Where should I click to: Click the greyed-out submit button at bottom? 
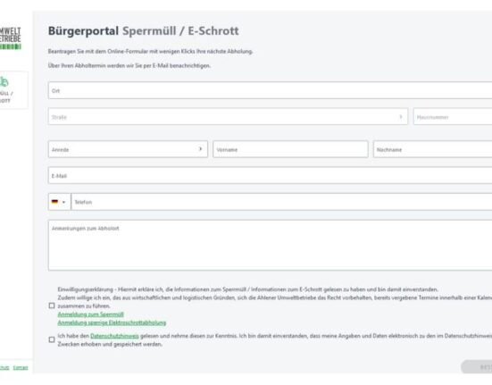[x=476, y=367]
